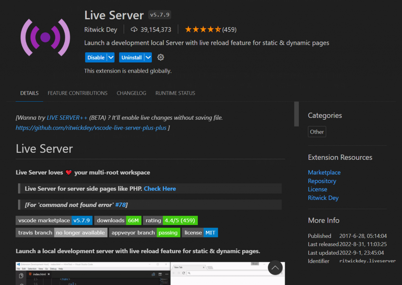The height and width of the screenshot is (285, 402).
Task: Click the install count 39,154,373
Action: click(155, 29)
